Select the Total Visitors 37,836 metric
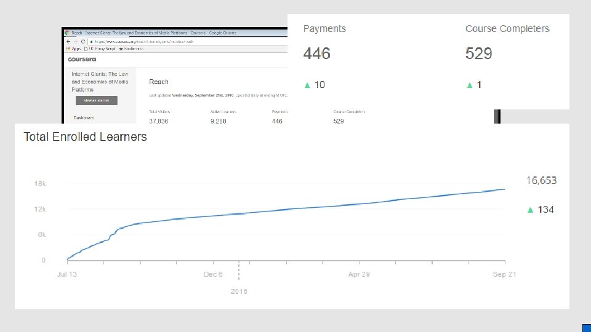591x332 pixels. 159,117
